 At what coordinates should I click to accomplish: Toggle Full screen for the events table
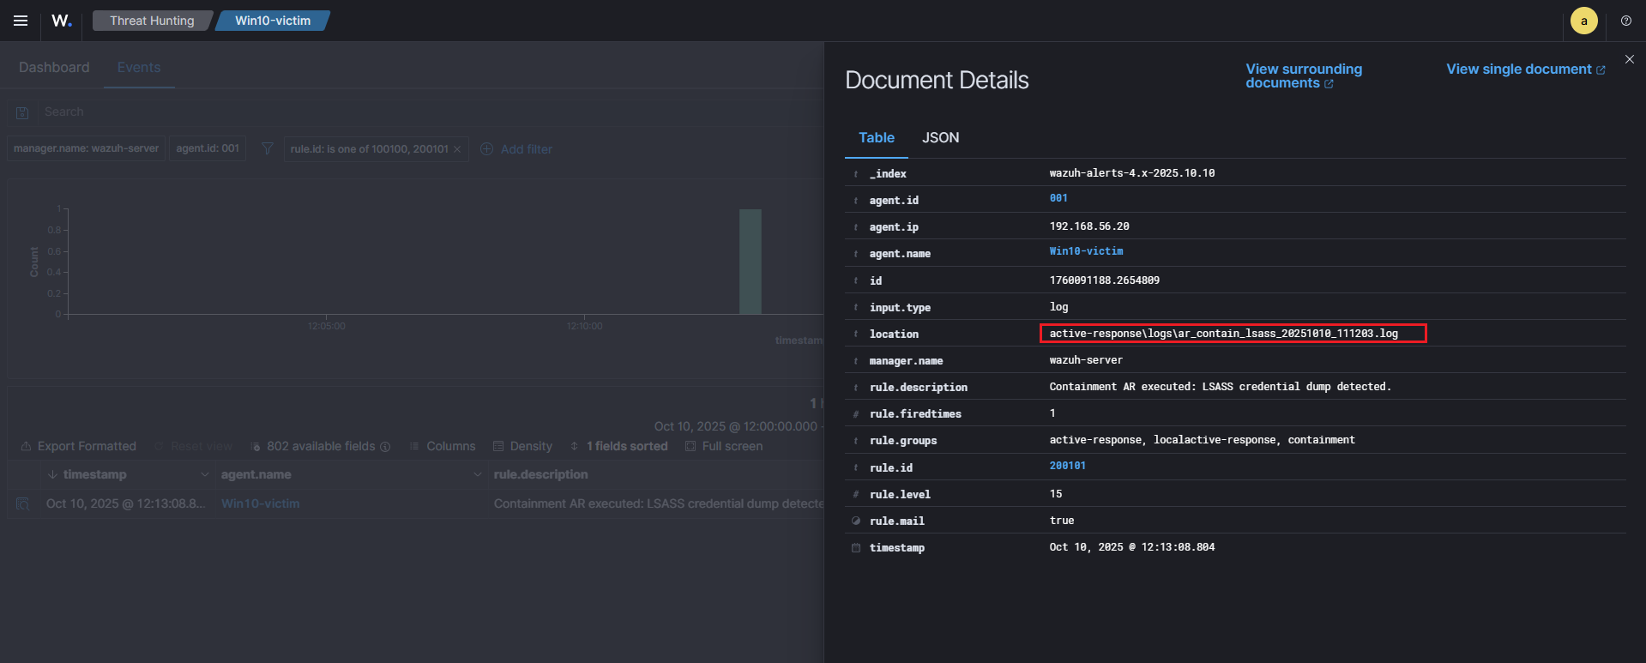[x=724, y=446]
